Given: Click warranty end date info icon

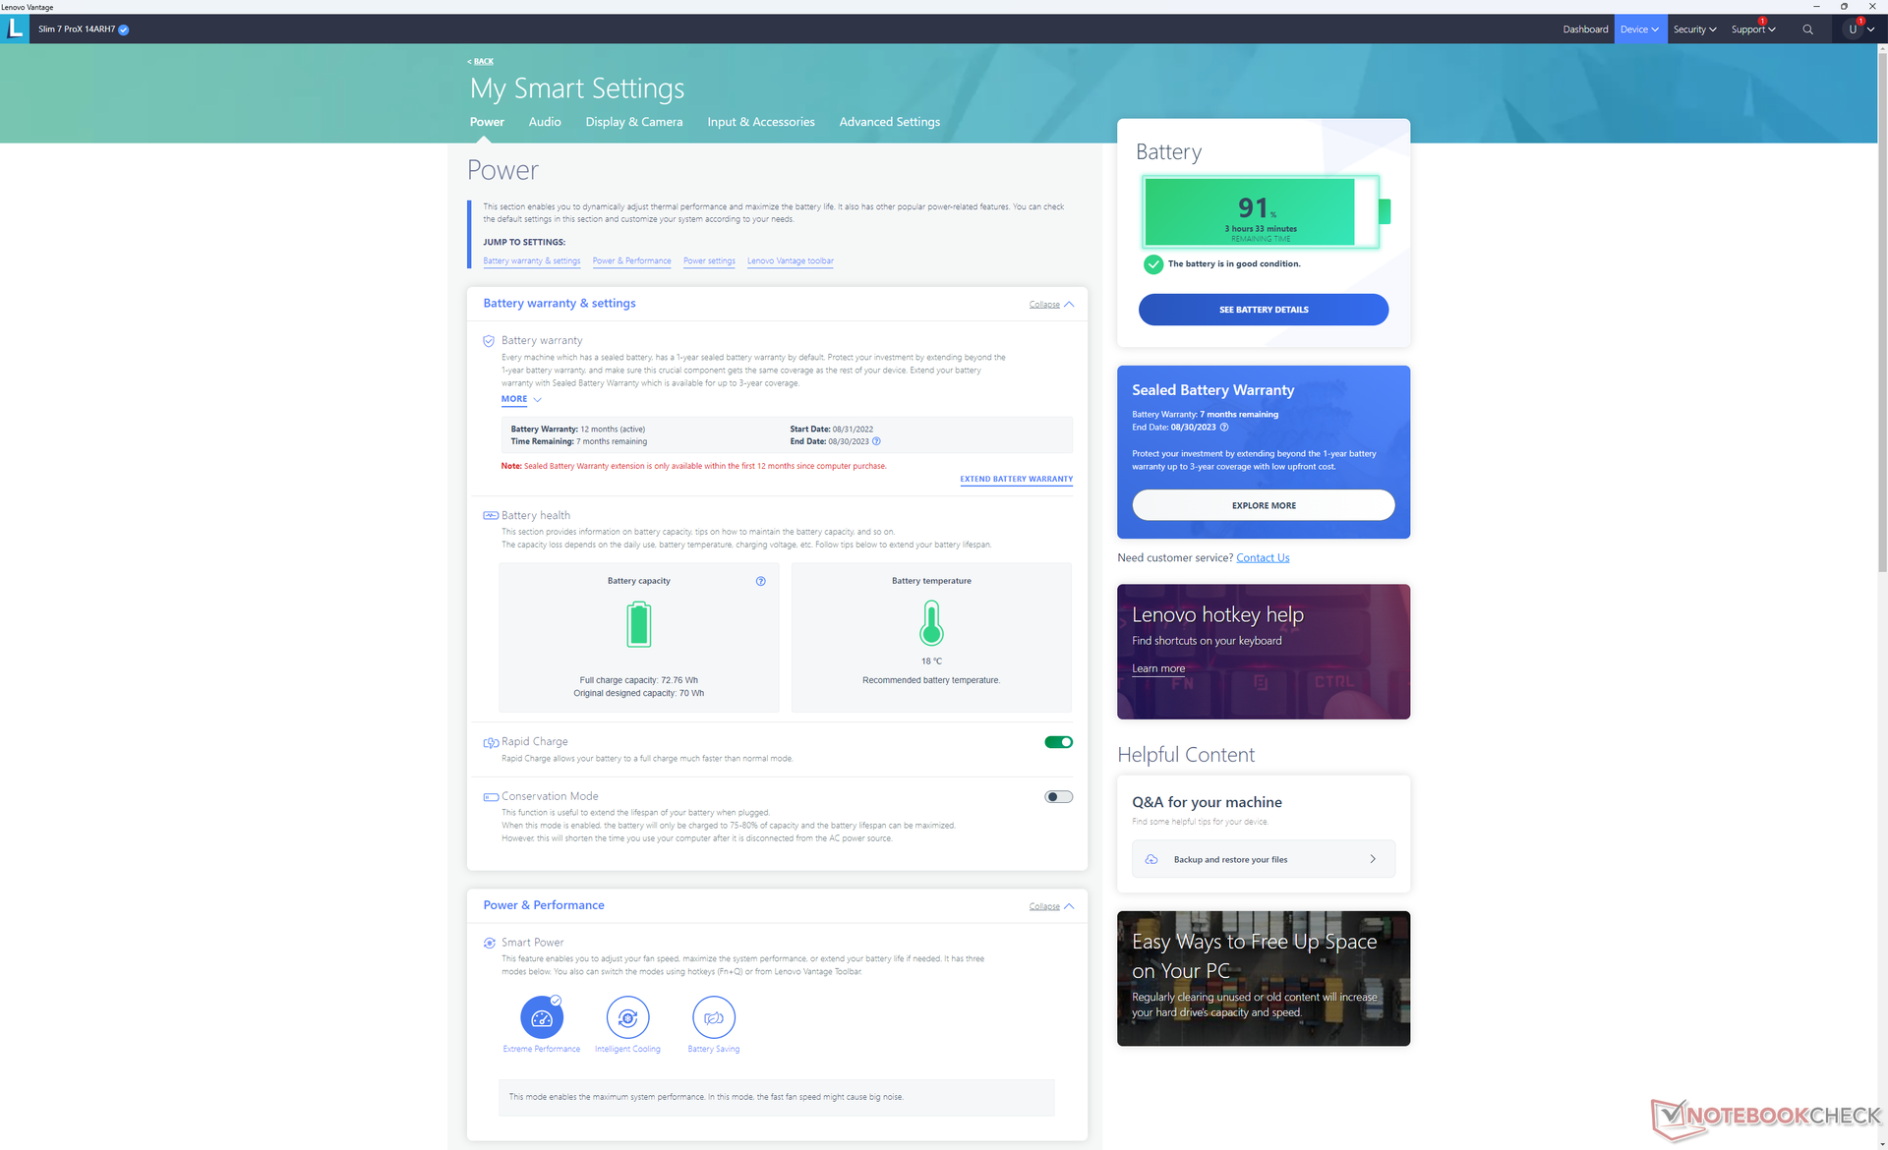Looking at the screenshot, I should pyautogui.click(x=876, y=441).
